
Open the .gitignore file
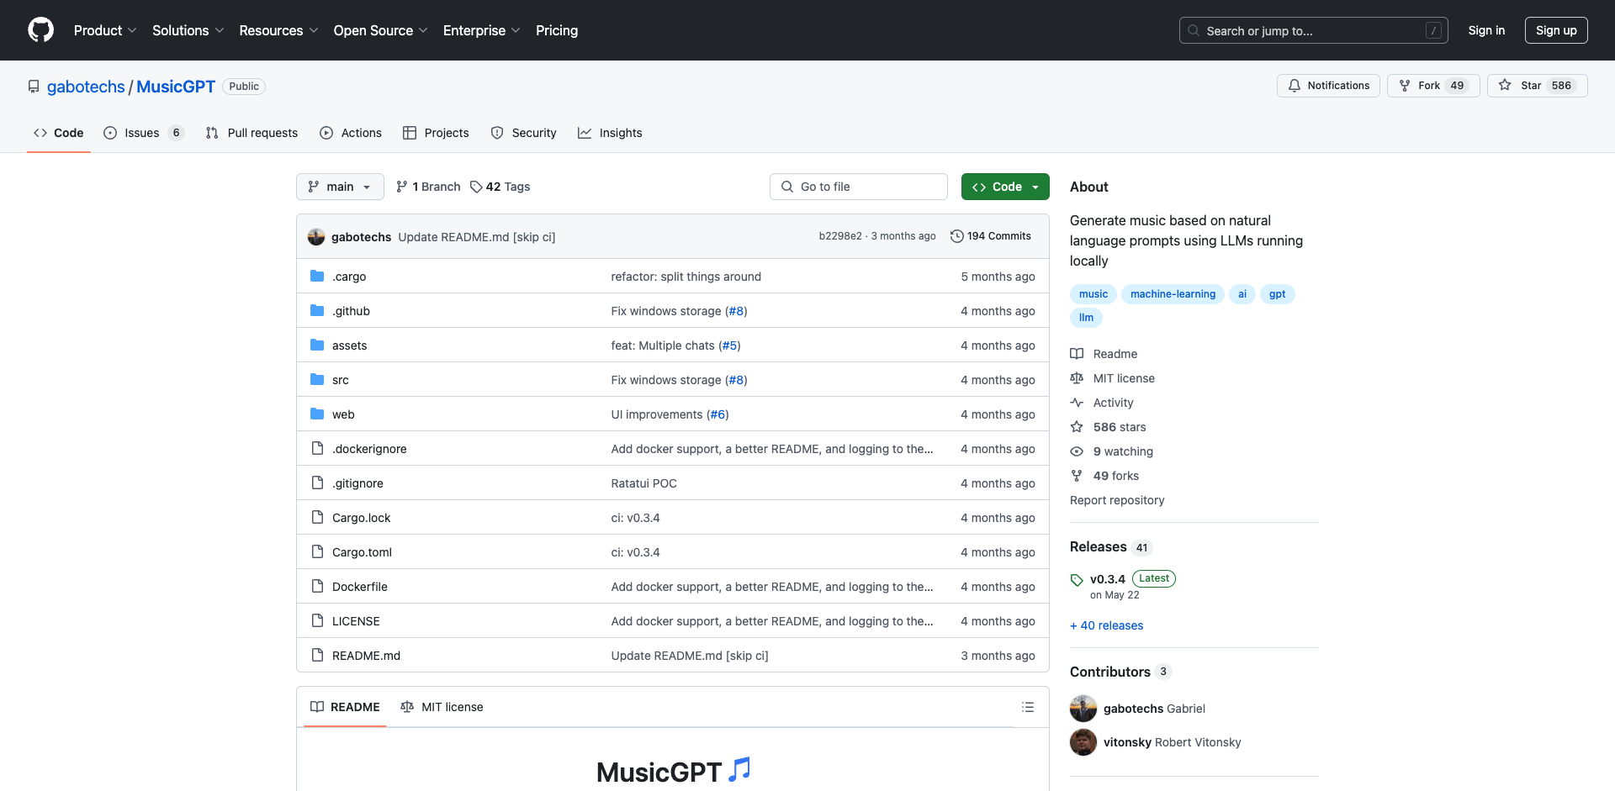pyautogui.click(x=357, y=483)
